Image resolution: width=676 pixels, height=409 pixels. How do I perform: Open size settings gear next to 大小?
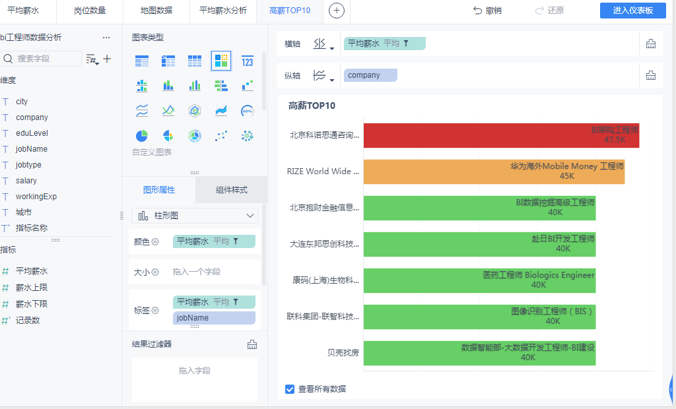coord(155,272)
